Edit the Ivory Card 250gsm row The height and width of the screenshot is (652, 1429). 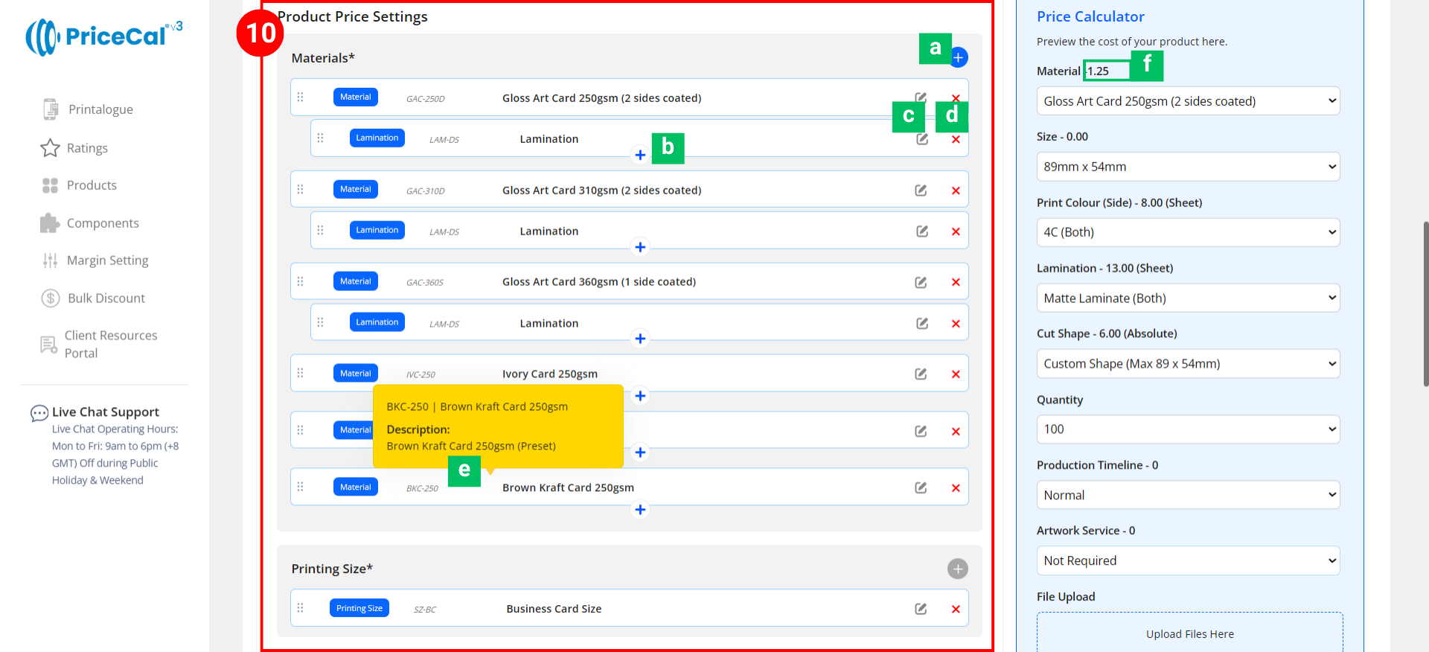[921, 374]
